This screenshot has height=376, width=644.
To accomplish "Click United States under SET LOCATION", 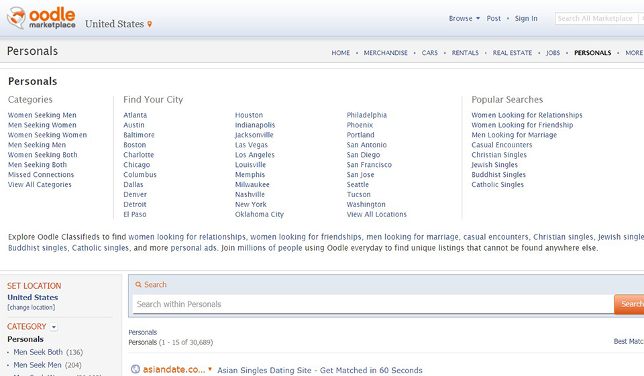I will tap(32, 297).
